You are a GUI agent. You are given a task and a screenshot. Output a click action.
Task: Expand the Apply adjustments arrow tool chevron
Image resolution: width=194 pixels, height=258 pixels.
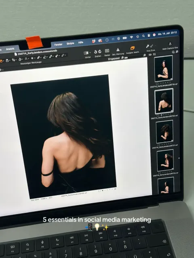tap(59, 56)
